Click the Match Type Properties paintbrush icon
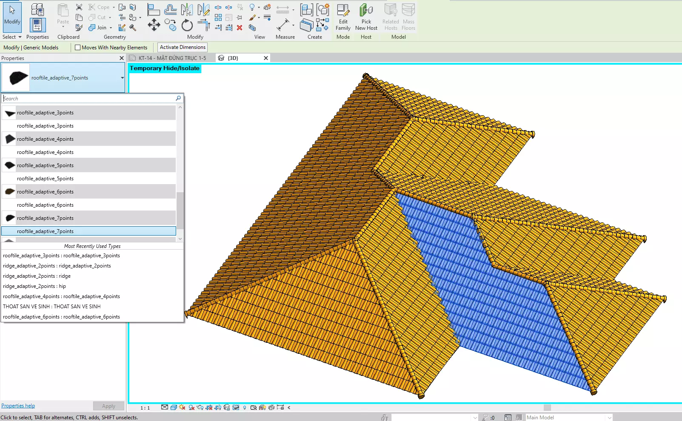This screenshot has width=682, height=421. click(x=79, y=28)
